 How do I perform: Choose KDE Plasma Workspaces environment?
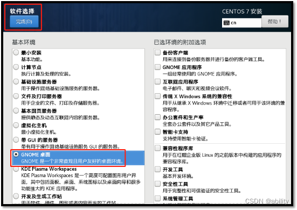(x=16, y=169)
